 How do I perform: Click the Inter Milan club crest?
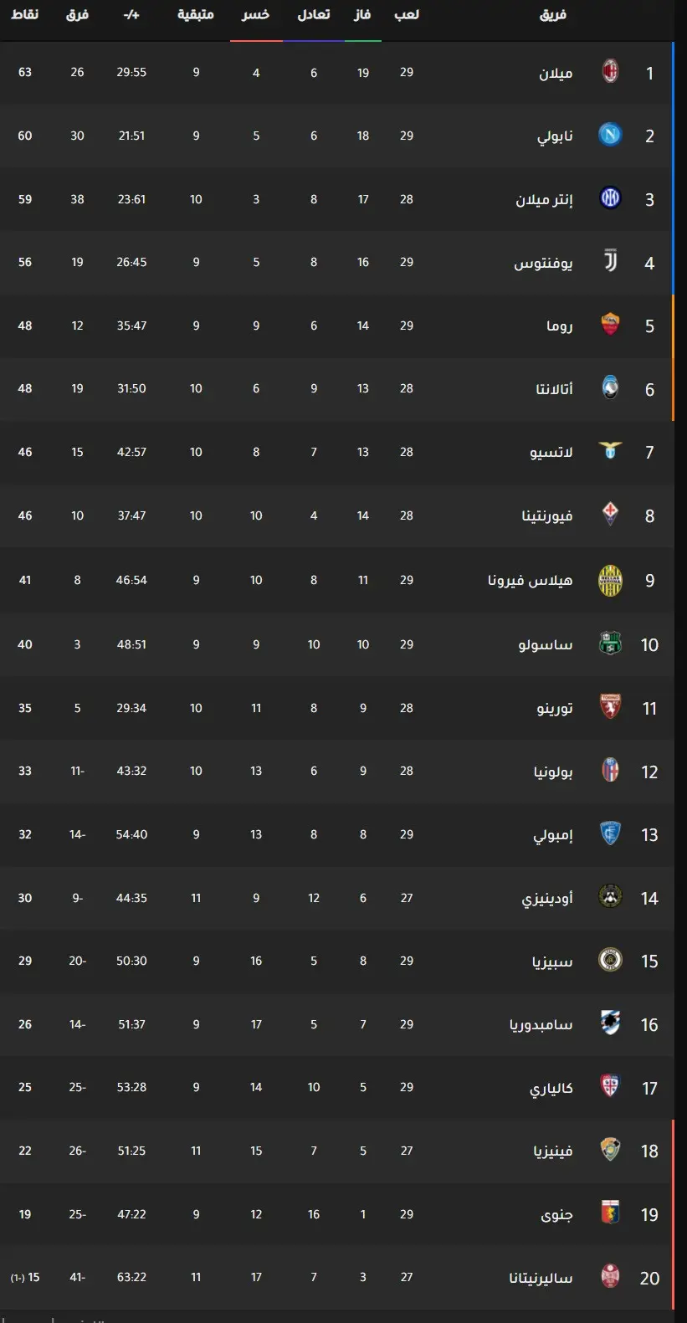tap(611, 198)
